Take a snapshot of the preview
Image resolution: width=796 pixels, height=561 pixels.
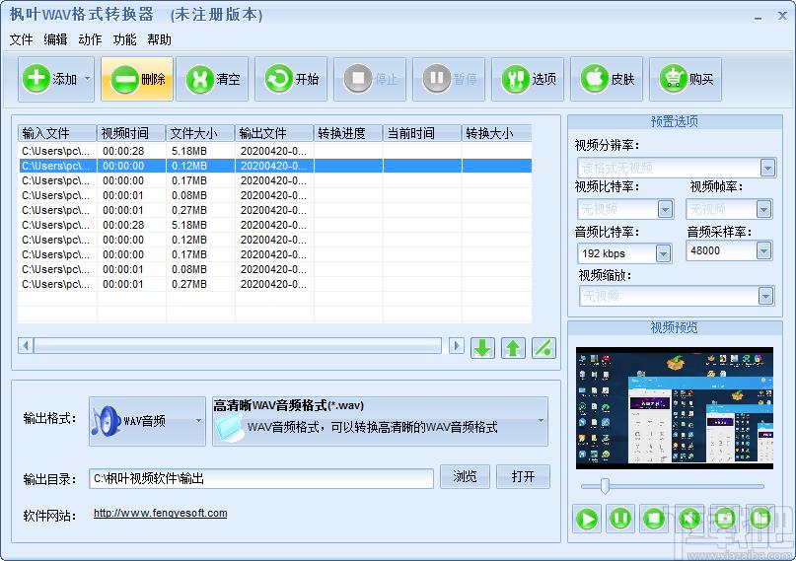tap(725, 518)
